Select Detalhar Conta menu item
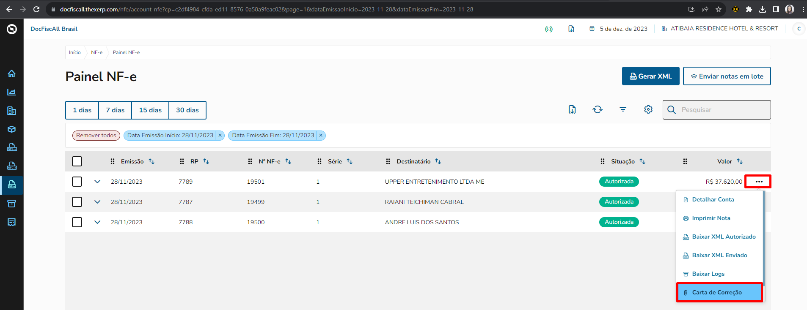The image size is (807, 310). [719, 199]
